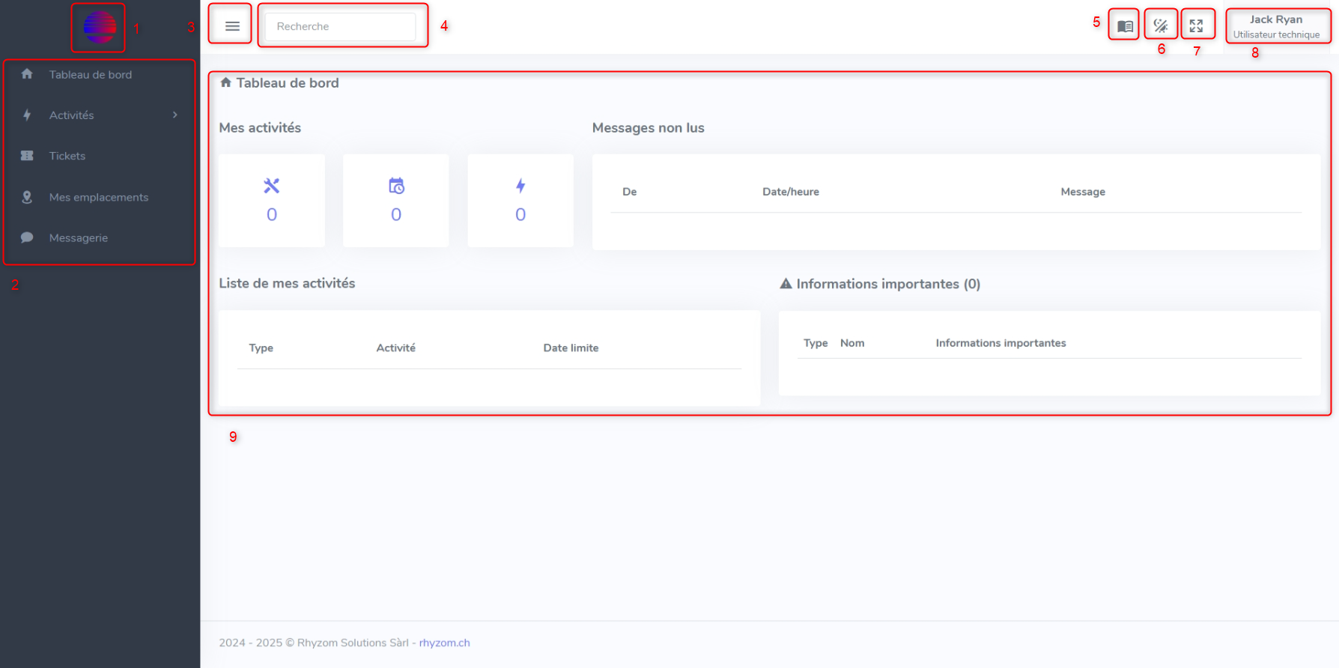
Task: Click the wrench tools activity icon
Action: pos(271,186)
